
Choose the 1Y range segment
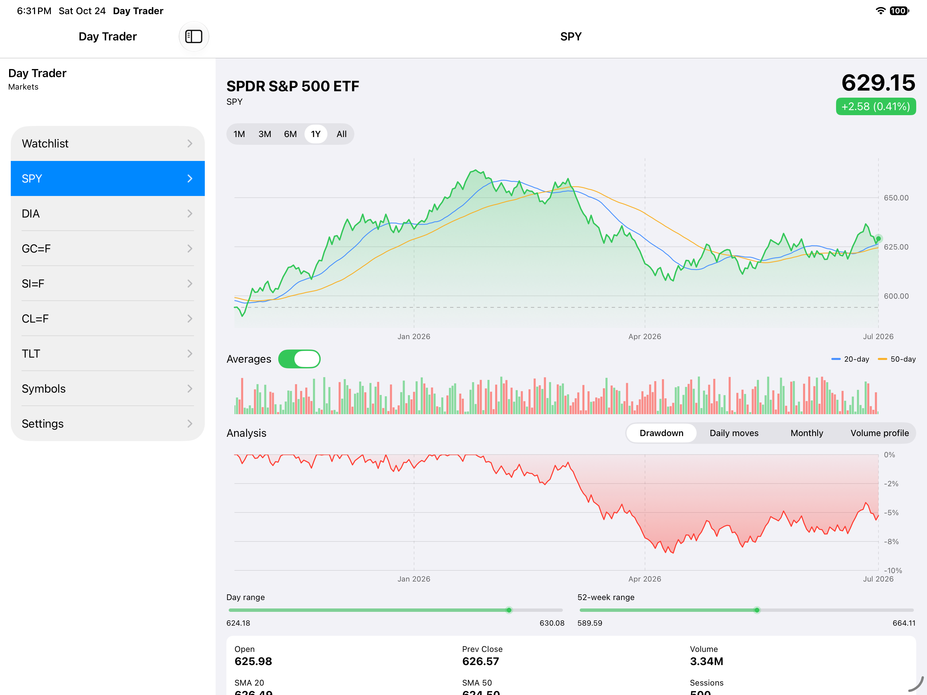coord(316,134)
